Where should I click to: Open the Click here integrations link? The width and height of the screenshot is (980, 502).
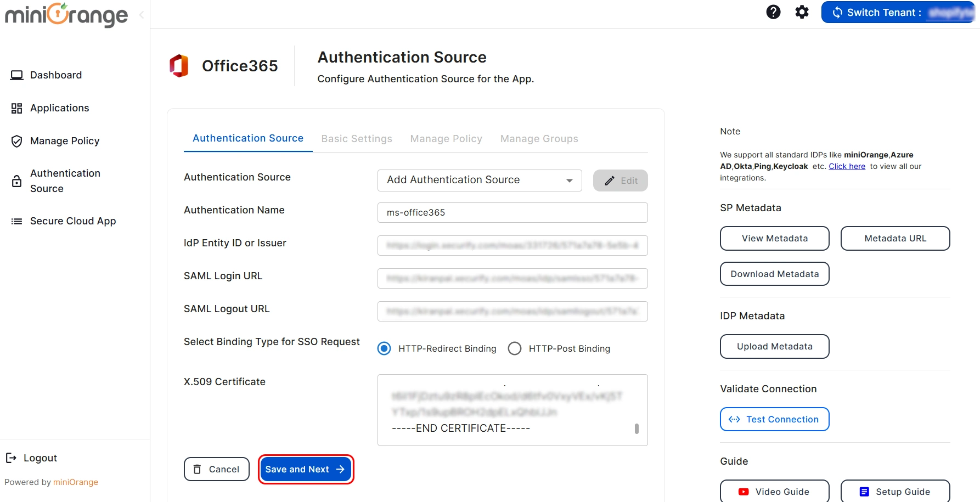tap(847, 166)
